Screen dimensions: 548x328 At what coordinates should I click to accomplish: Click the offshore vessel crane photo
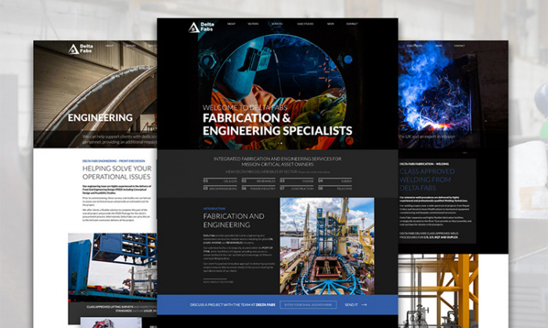click(326, 245)
